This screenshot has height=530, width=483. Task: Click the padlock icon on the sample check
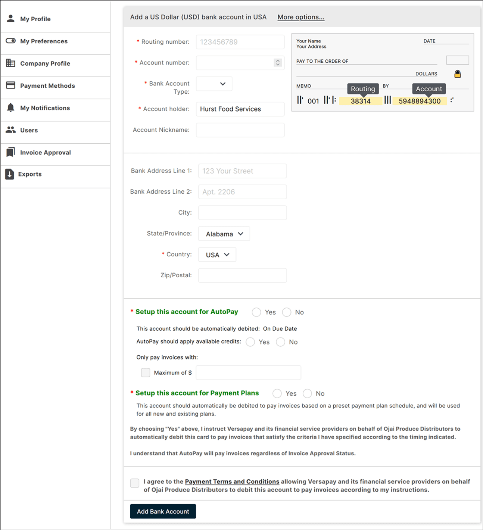point(458,74)
